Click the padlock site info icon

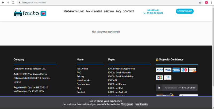[x=19, y=3]
